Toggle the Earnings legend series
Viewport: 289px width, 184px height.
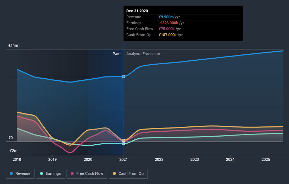pos(50,174)
